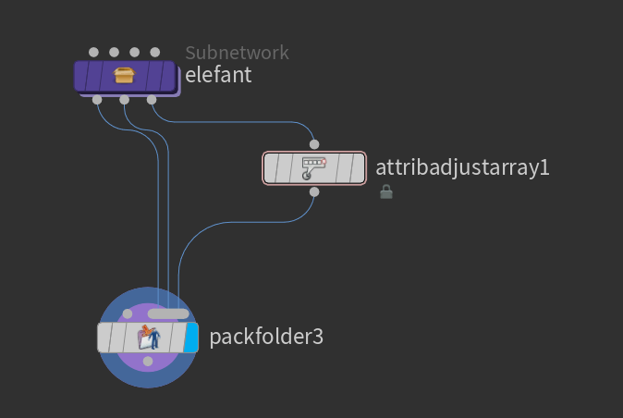Click the output connector of packfolder3
The height and width of the screenshot is (418, 623).
tap(148, 362)
